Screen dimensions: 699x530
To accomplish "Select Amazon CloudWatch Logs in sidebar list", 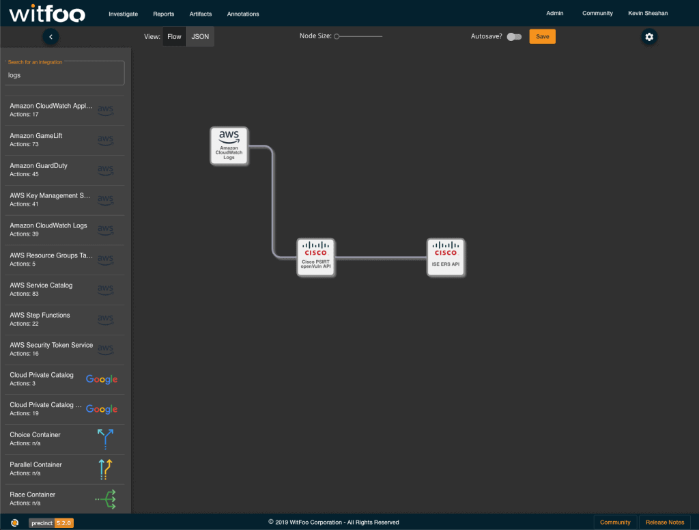I will (48, 226).
